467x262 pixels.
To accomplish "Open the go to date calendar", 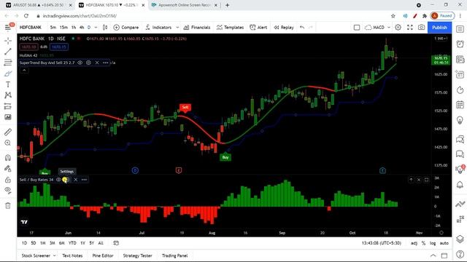I will 116,243.
